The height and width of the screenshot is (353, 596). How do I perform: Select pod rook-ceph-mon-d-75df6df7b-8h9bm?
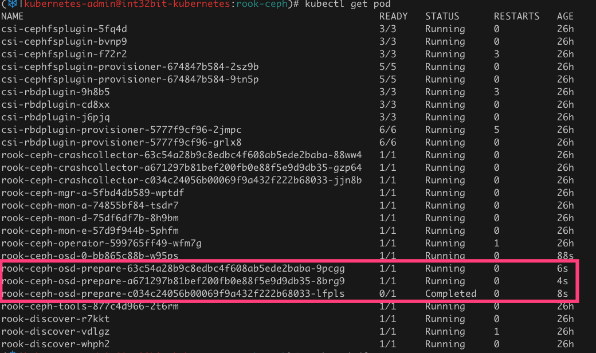pos(90,218)
